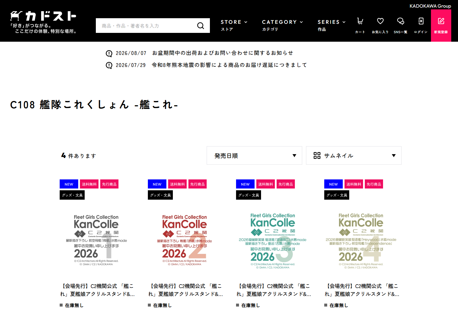Image resolution: width=458 pixels, height=313 pixels.
Task: Open the SNS一覧 chat bubble icon
Action: 400,26
